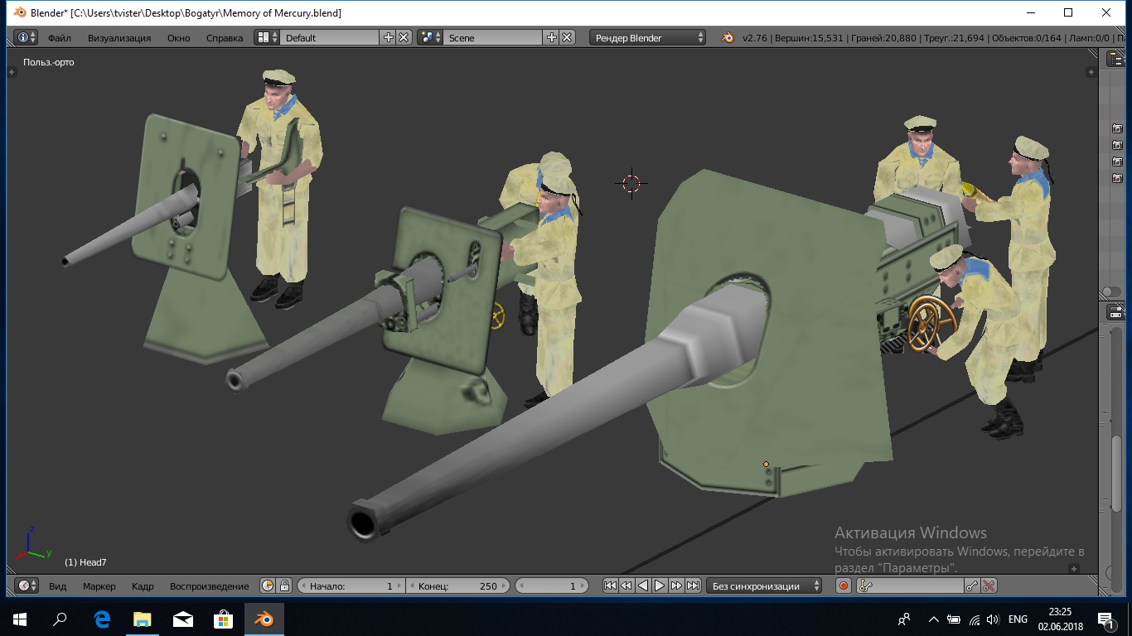Delete the Default screen layout

pyautogui.click(x=404, y=37)
